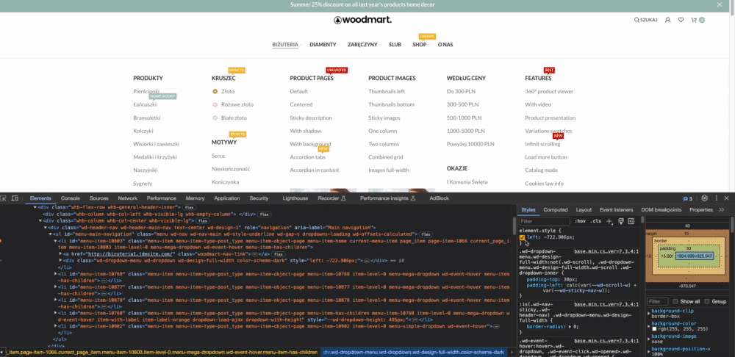This screenshot has width=735, height=357.
Task: Switch to the Layout tab
Action: [x=584, y=210]
